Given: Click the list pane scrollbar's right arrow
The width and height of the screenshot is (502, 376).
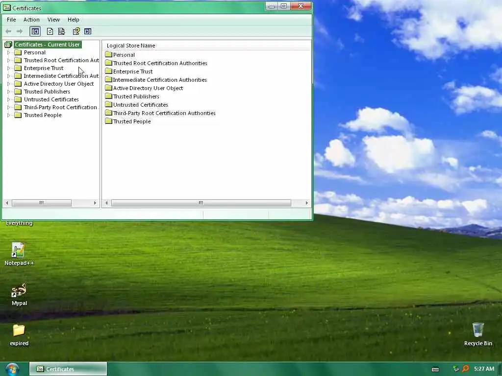Looking at the screenshot, I should point(307,203).
